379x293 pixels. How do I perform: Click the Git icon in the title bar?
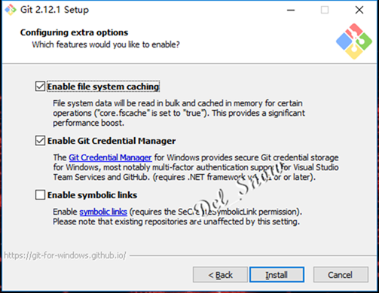pyautogui.click(x=11, y=10)
